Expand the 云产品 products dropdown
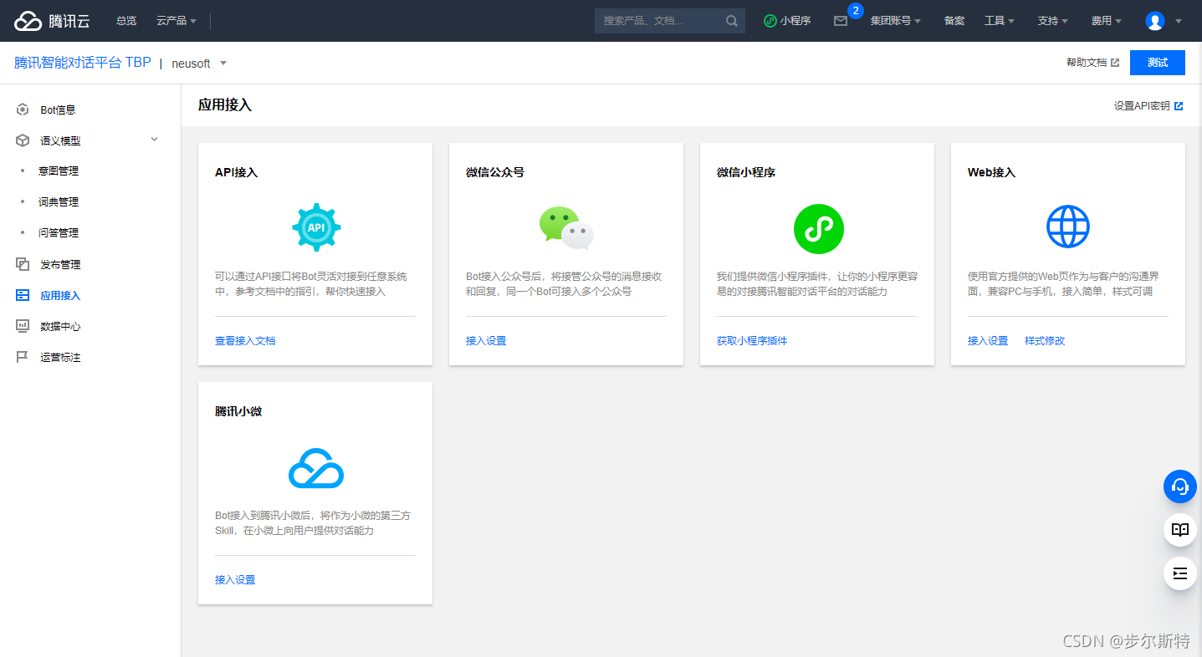This screenshot has height=657, width=1202. (176, 21)
